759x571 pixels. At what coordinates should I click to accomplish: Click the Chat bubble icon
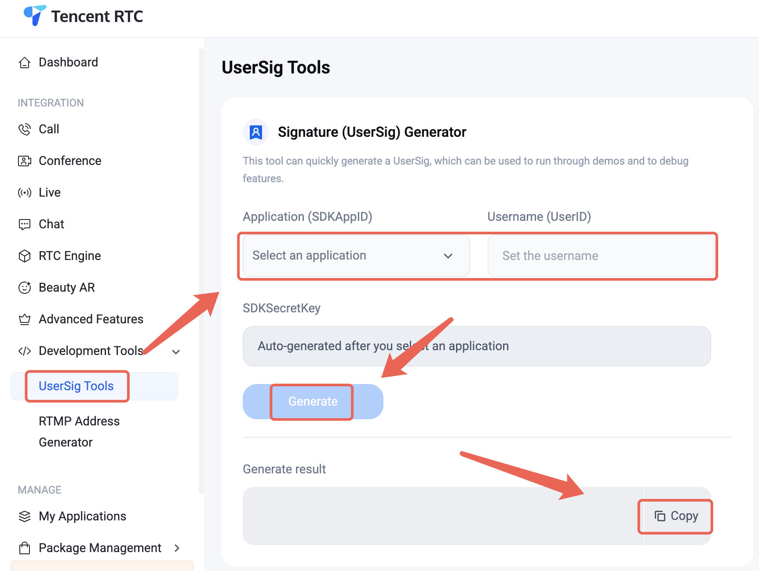pos(25,224)
